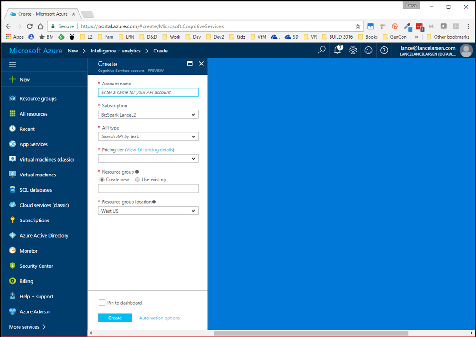This screenshot has height=337, width=476.
Task: Select the Create breadcrumb item
Action: coord(160,51)
